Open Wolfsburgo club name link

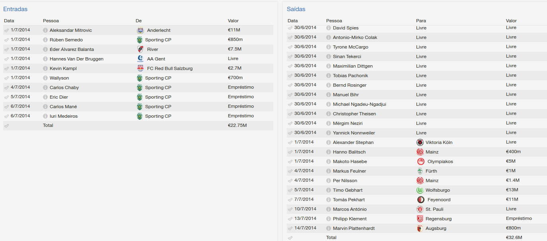tap(438, 190)
